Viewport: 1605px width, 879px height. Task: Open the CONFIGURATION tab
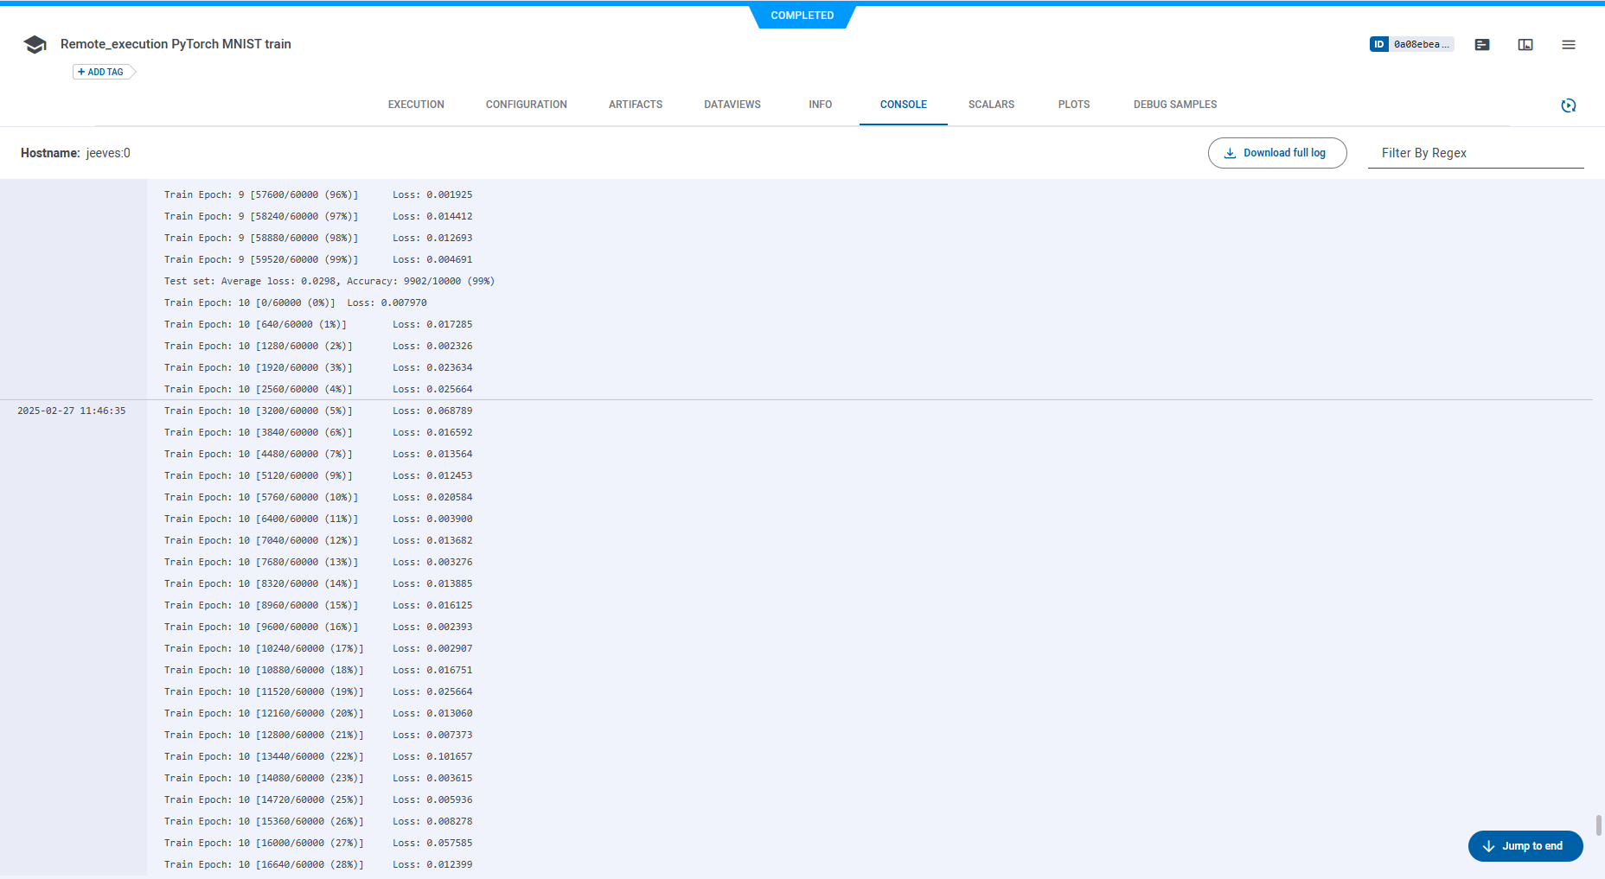(526, 104)
